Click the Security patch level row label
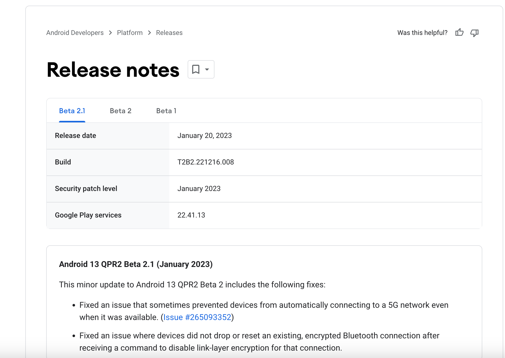 (x=86, y=189)
